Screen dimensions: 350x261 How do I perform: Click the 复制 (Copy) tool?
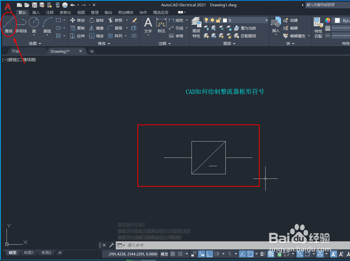pos(77,28)
